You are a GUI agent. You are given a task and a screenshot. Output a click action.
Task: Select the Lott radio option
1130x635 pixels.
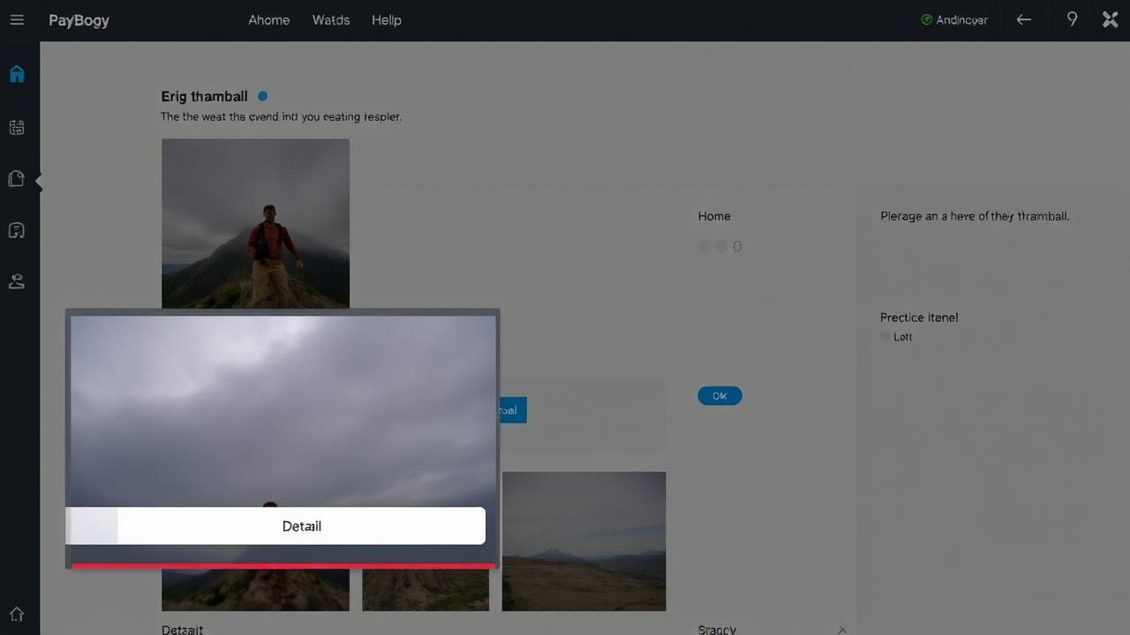tap(885, 337)
